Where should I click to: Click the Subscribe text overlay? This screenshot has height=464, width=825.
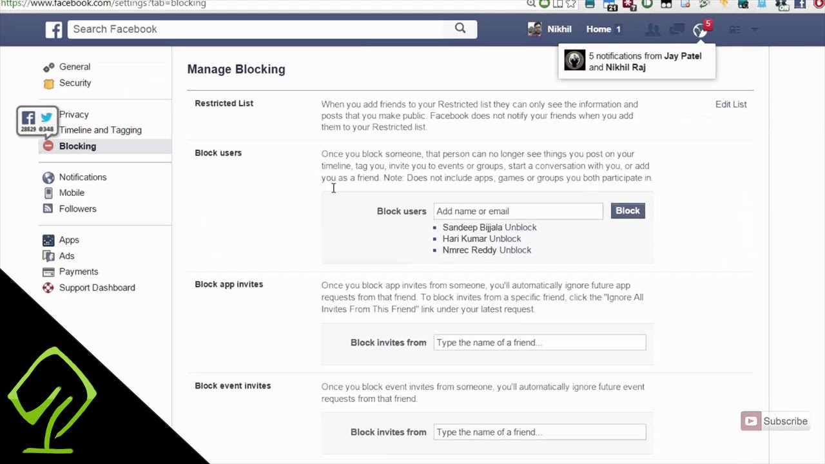786,421
